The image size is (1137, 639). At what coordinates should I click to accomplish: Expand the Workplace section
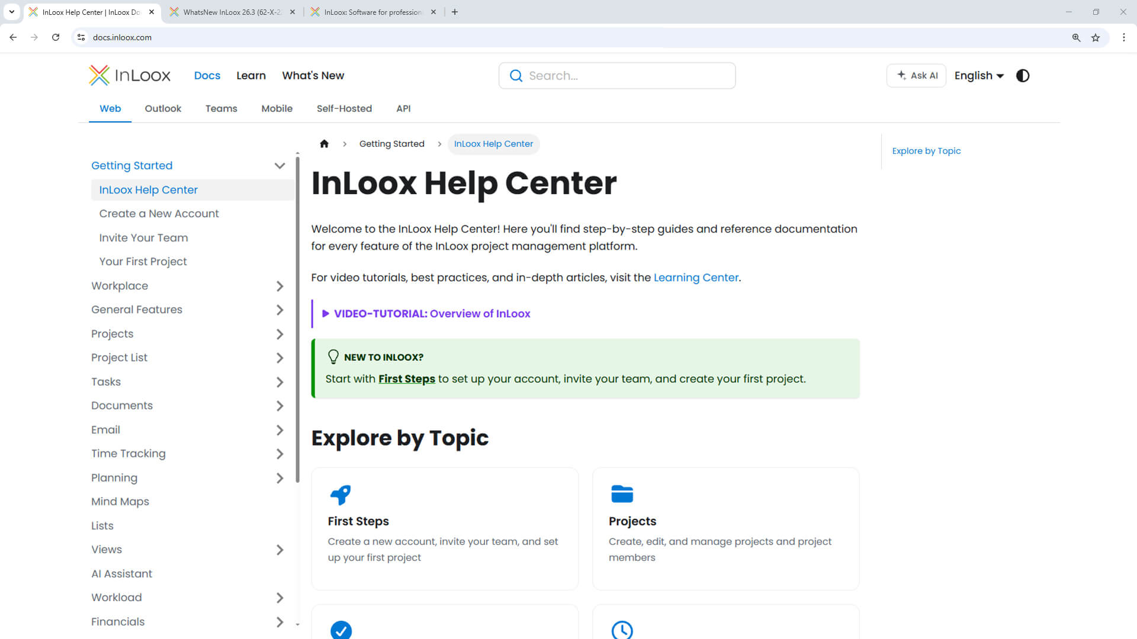tap(280, 286)
